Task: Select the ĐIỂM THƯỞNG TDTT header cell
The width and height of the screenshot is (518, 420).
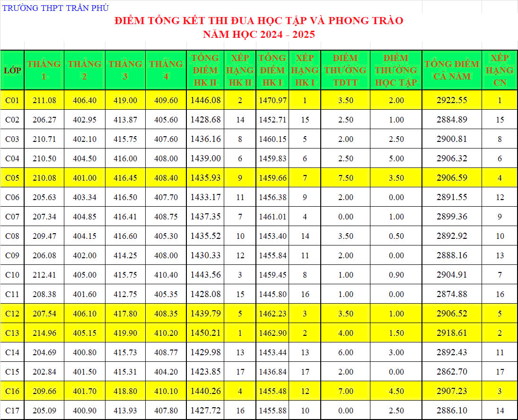Action: (345, 70)
